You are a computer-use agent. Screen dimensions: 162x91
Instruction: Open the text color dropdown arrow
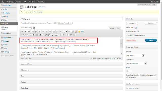43,35
